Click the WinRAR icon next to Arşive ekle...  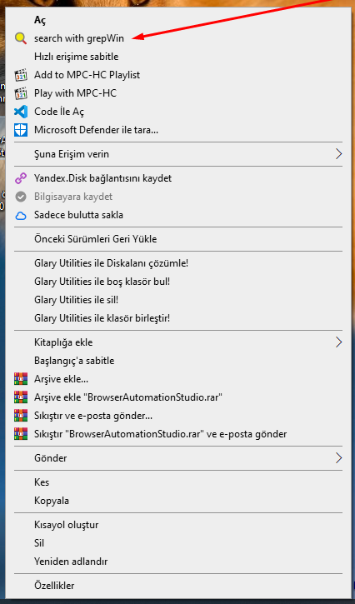[x=21, y=379]
